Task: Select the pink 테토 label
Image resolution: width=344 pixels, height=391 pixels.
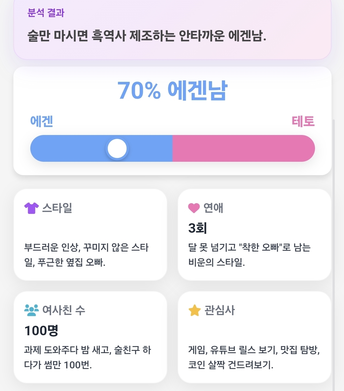Action: (x=303, y=122)
